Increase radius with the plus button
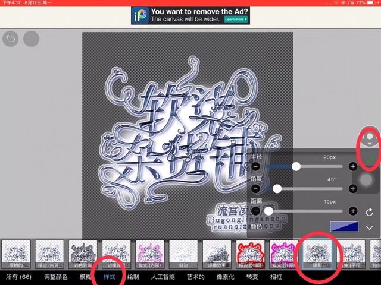 point(353,167)
